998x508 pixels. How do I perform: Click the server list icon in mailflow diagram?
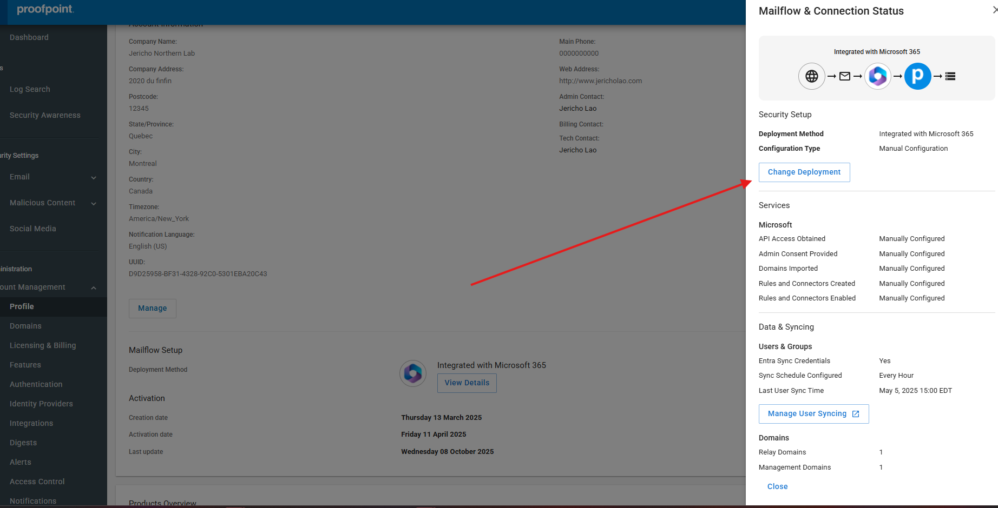[x=950, y=76]
